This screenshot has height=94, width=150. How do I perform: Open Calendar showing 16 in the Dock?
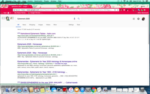point(36,90)
